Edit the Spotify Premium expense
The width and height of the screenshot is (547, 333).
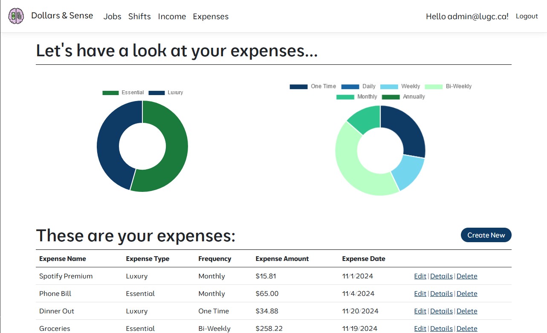coord(420,276)
